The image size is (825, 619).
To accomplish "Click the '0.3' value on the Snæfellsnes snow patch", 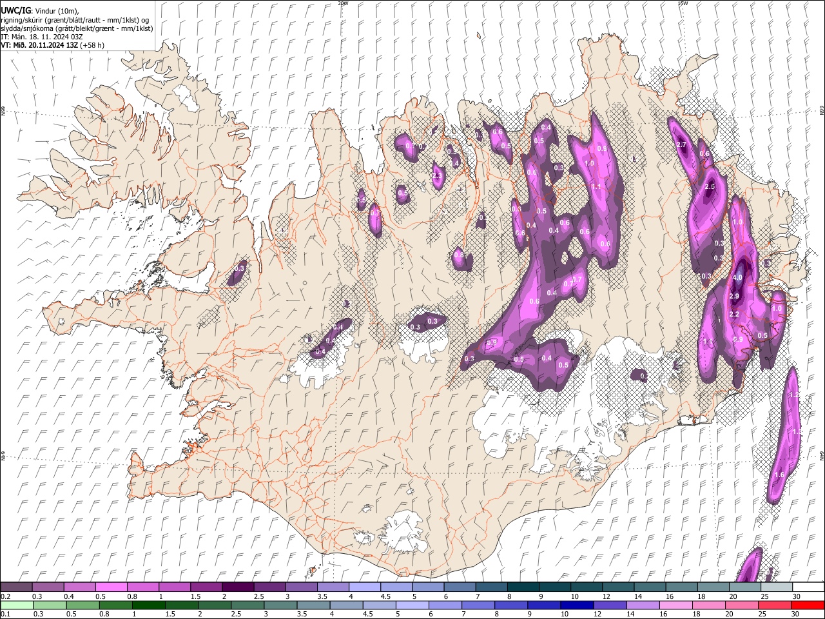I will 240,268.
